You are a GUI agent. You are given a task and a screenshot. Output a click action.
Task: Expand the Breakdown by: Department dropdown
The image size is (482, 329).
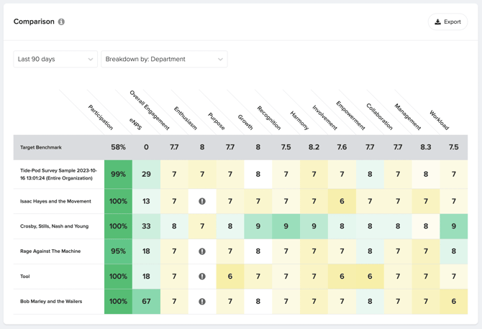coord(164,60)
